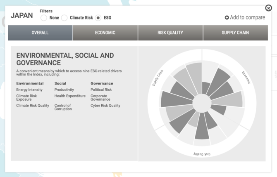Click the Energy Intensity driver

[x=29, y=90]
